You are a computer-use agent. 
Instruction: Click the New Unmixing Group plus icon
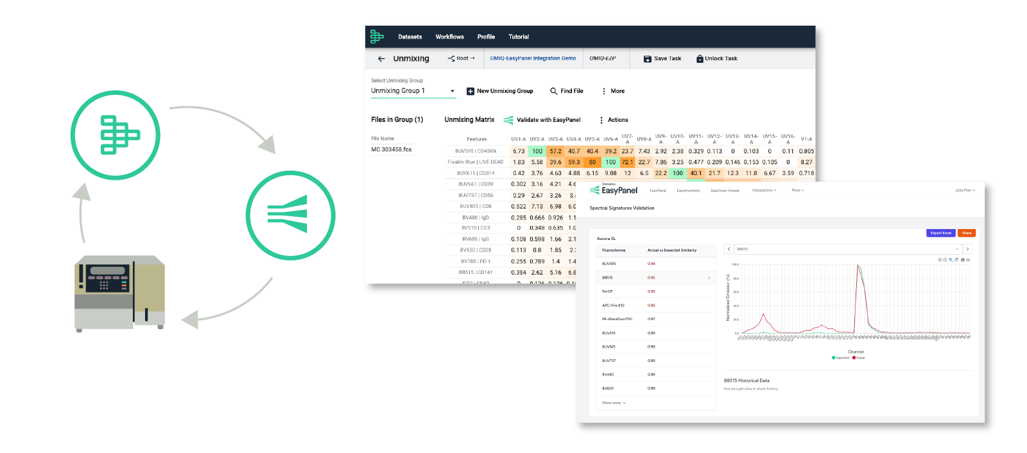[x=470, y=91]
